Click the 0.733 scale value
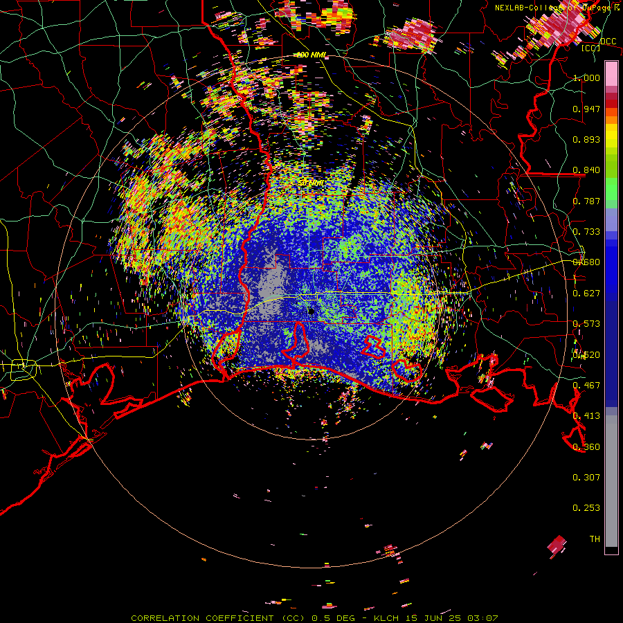 click(586, 232)
